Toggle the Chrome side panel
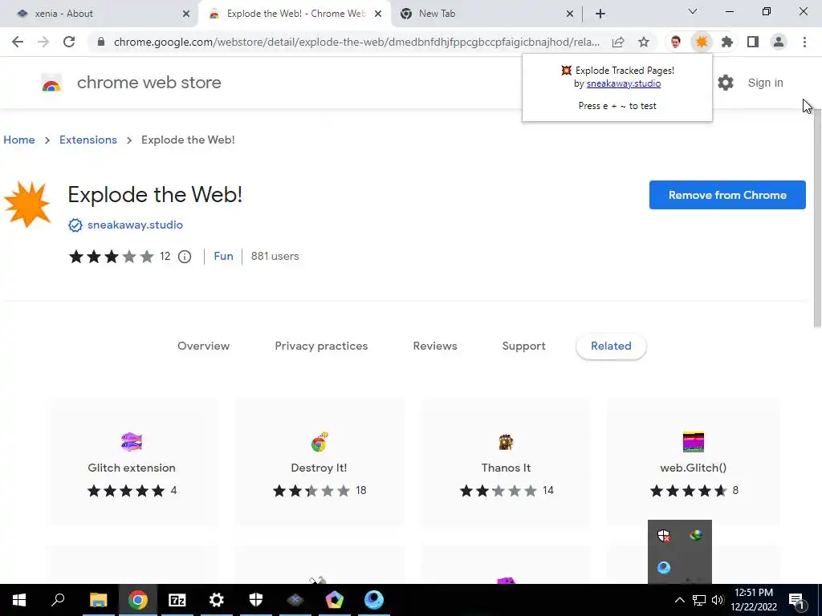The height and width of the screenshot is (616, 822). click(753, 42)
